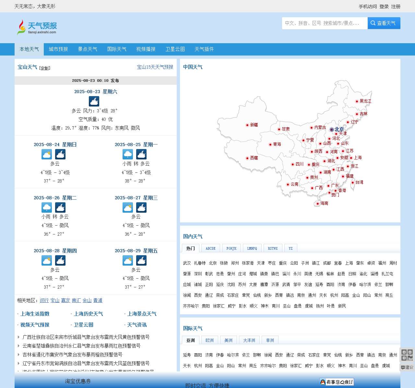Screen dimensions: 415x388
Task: Open the 宝山15天天气预报 link
Action: click(155, 67)
